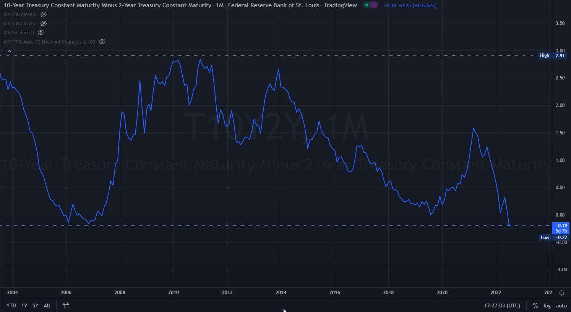Show All available data range

click(x=47, y=306)
